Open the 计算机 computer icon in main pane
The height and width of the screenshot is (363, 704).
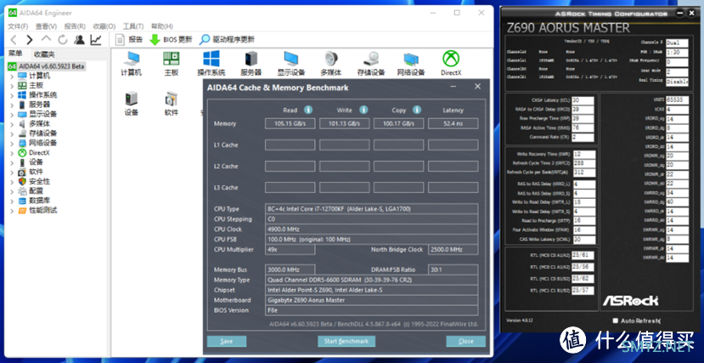(131, 64)
